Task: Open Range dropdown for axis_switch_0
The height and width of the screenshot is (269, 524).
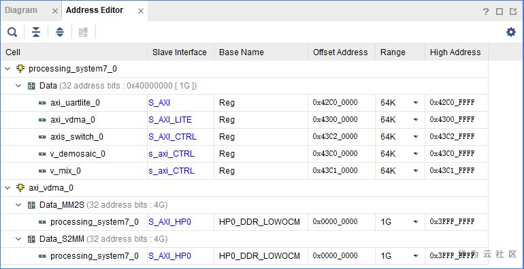Action: 416,137
